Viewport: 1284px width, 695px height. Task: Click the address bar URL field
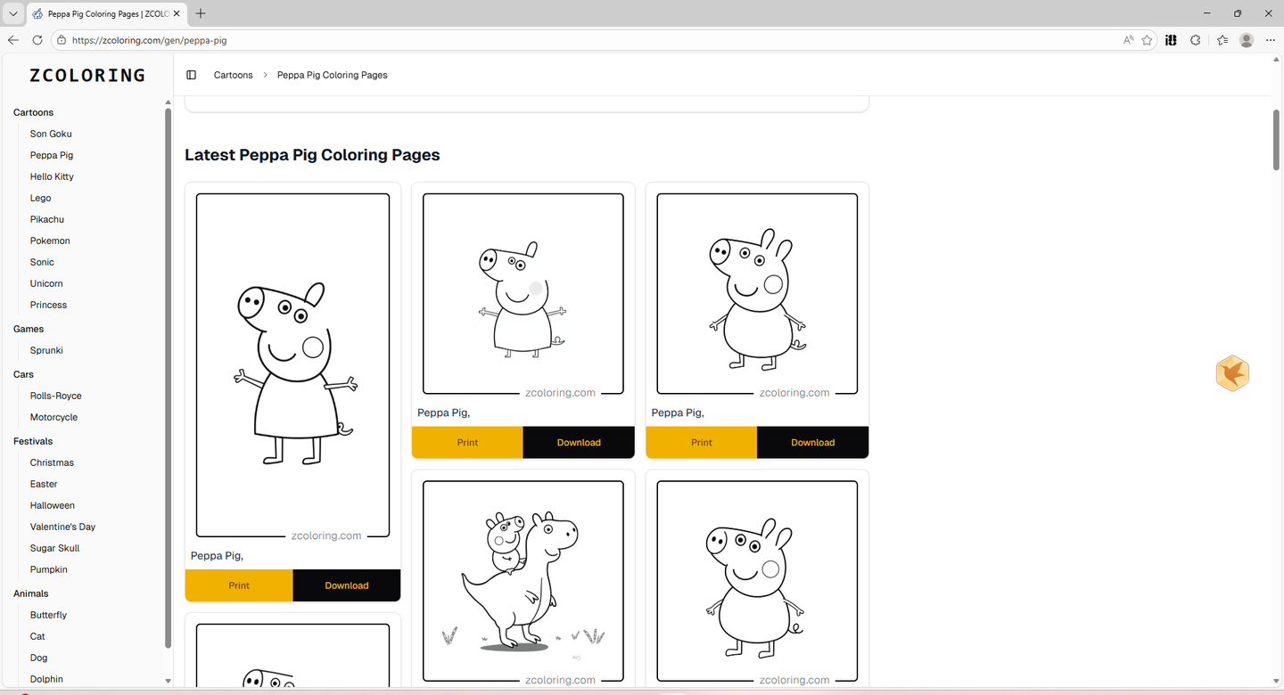[x=588, y=40]
